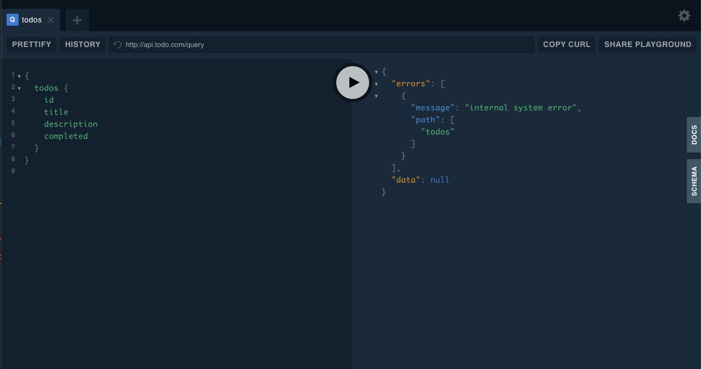Share the playground
Viewport: 701px width, 369px height.
[647, 44]
